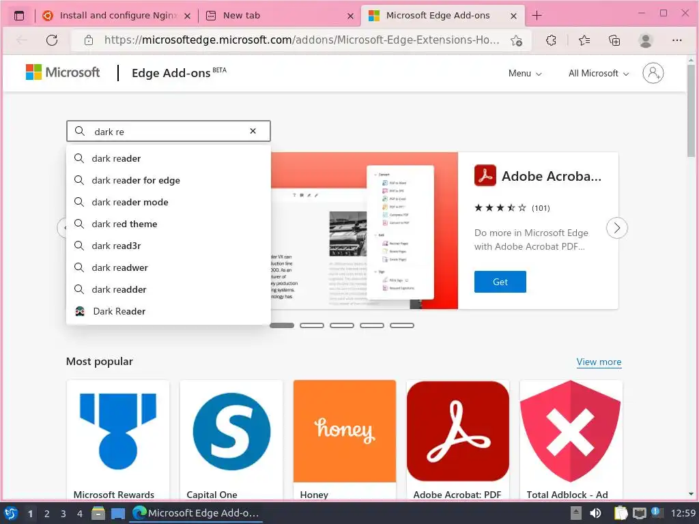This screenshot has height=524, width=699.
Task: Open Adobe Acrobat PDF extension tile
Action: coord(458,441)
